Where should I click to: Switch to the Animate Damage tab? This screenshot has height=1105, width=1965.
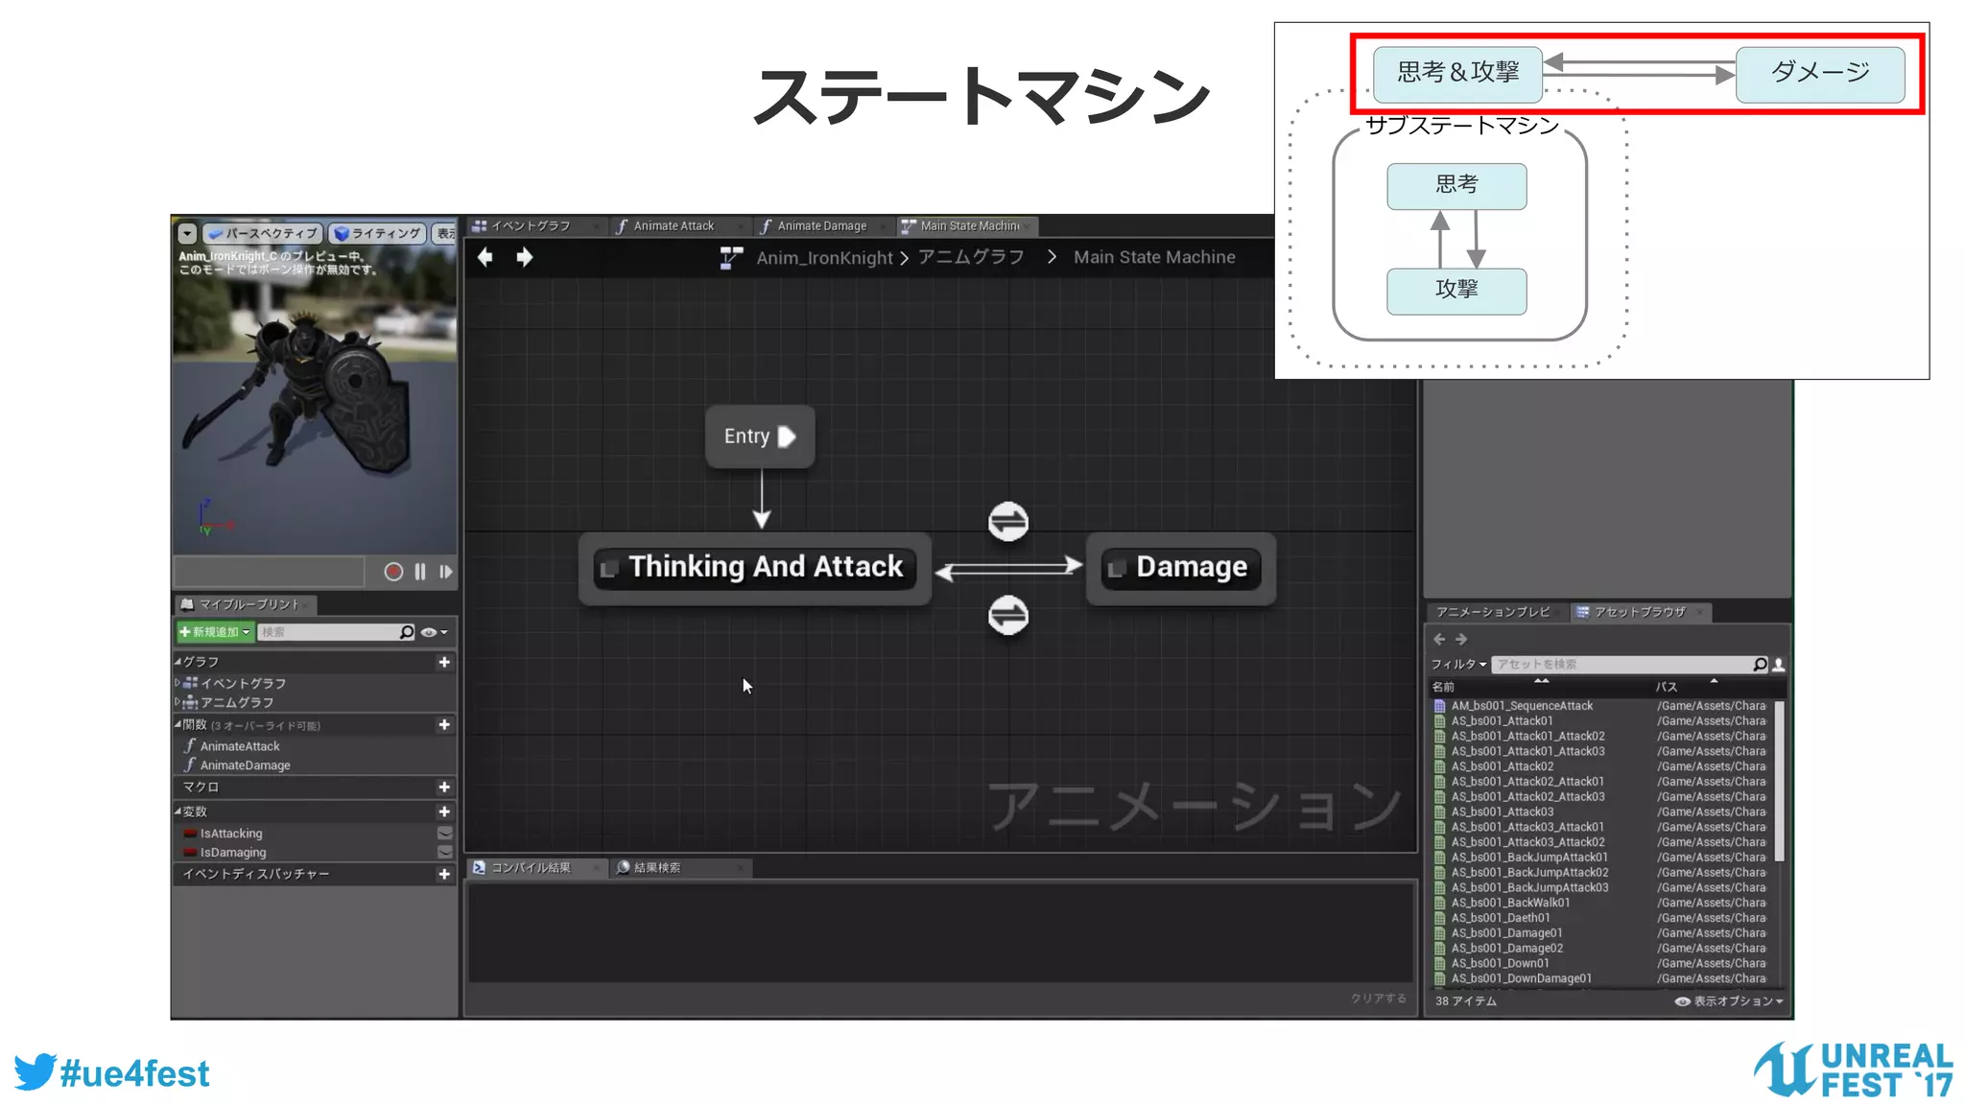[x=821, y=226]
